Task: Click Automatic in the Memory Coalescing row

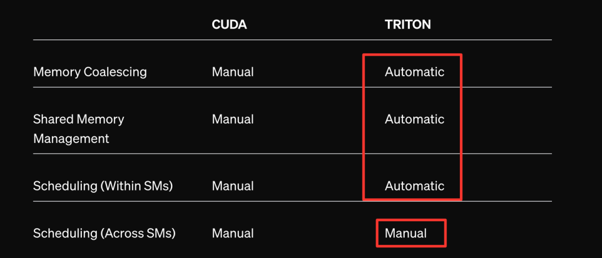Action: click(415, 72)
